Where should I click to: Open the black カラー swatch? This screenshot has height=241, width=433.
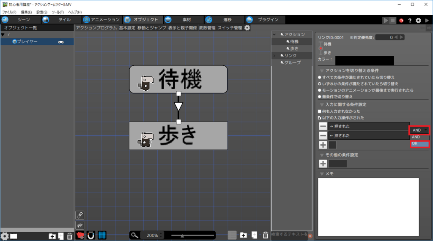click(x=364, y=60)
